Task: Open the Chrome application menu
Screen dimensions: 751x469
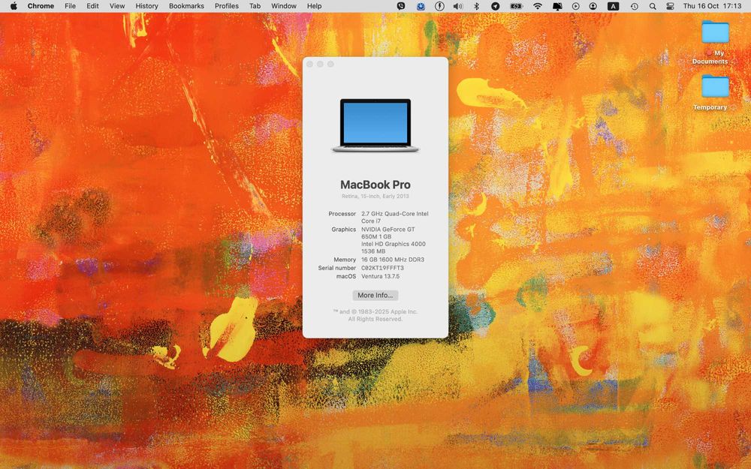Action: coord(41,6)
